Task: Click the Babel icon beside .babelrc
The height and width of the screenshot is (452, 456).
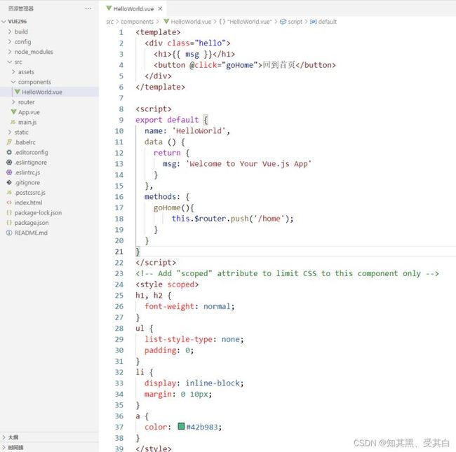Action: (x=8, y=142)
